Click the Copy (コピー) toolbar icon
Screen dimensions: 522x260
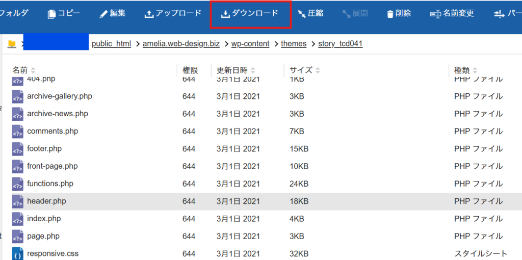tap(51, 14)
